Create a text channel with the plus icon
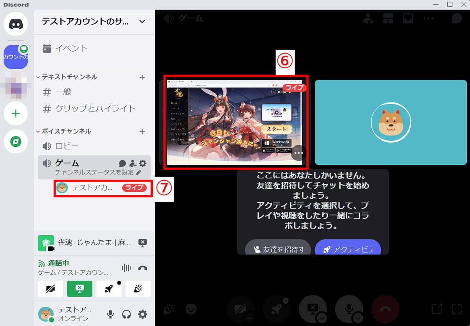The image size is (470, 326). [142, 77]
